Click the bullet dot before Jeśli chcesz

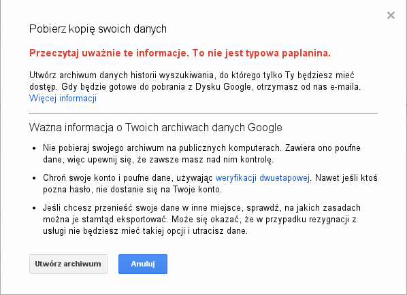34,208
